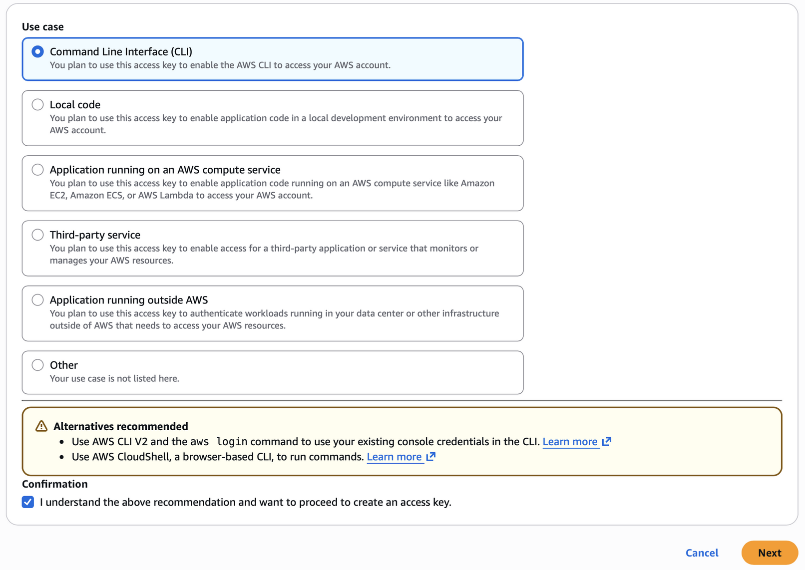Click the Confirmation section heading

[x=55, y=484]
